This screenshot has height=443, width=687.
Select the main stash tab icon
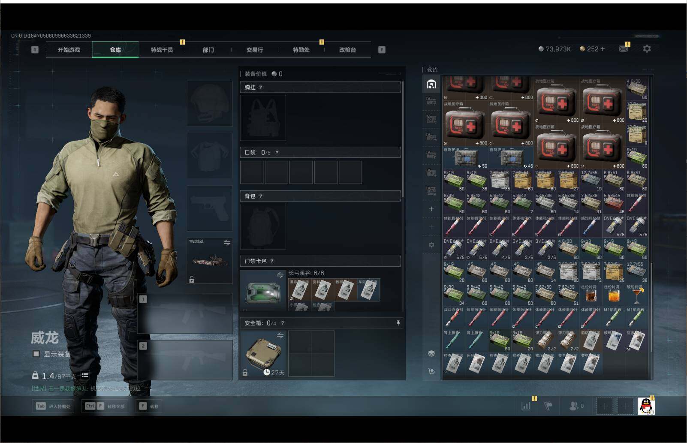coord(431,84)
